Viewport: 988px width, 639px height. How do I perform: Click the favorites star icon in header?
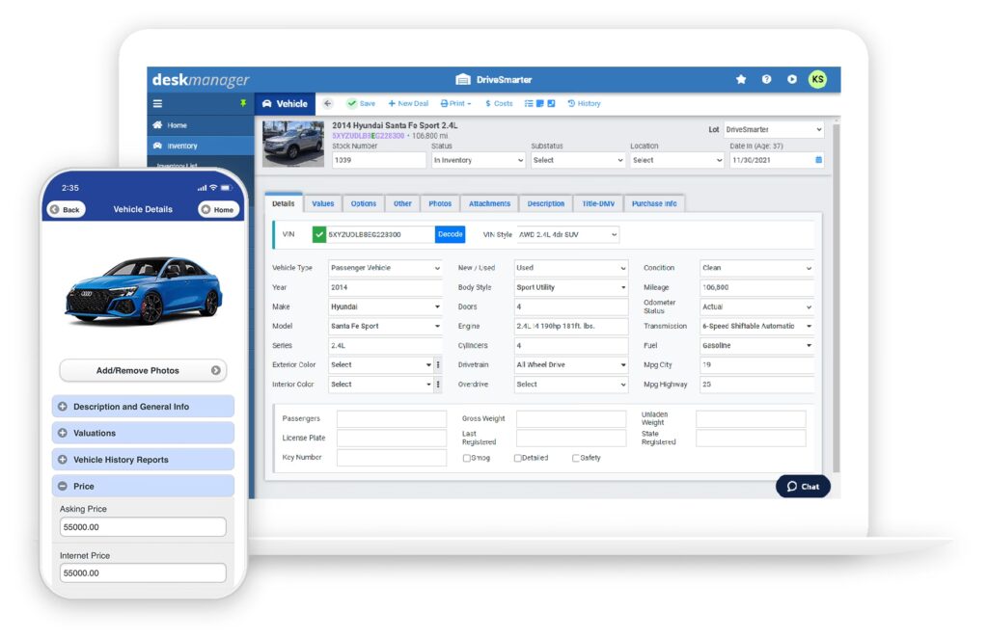pyautogui.click(x=741, y=79)
